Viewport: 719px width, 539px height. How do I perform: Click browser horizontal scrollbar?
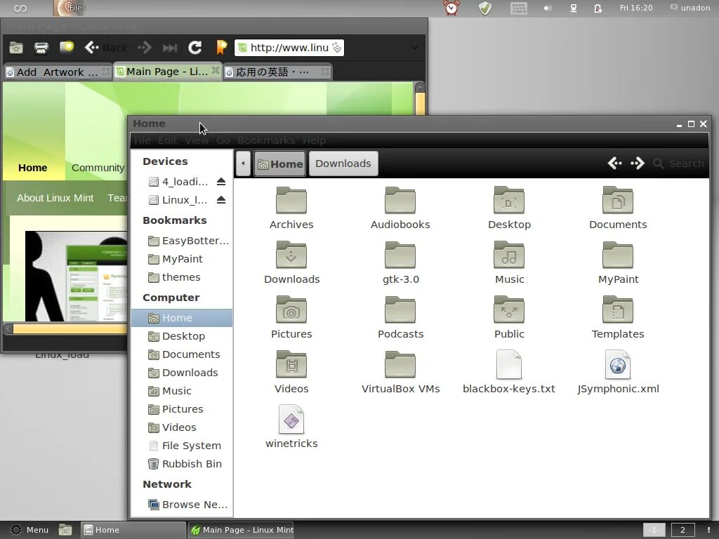[x=69, y=328]
